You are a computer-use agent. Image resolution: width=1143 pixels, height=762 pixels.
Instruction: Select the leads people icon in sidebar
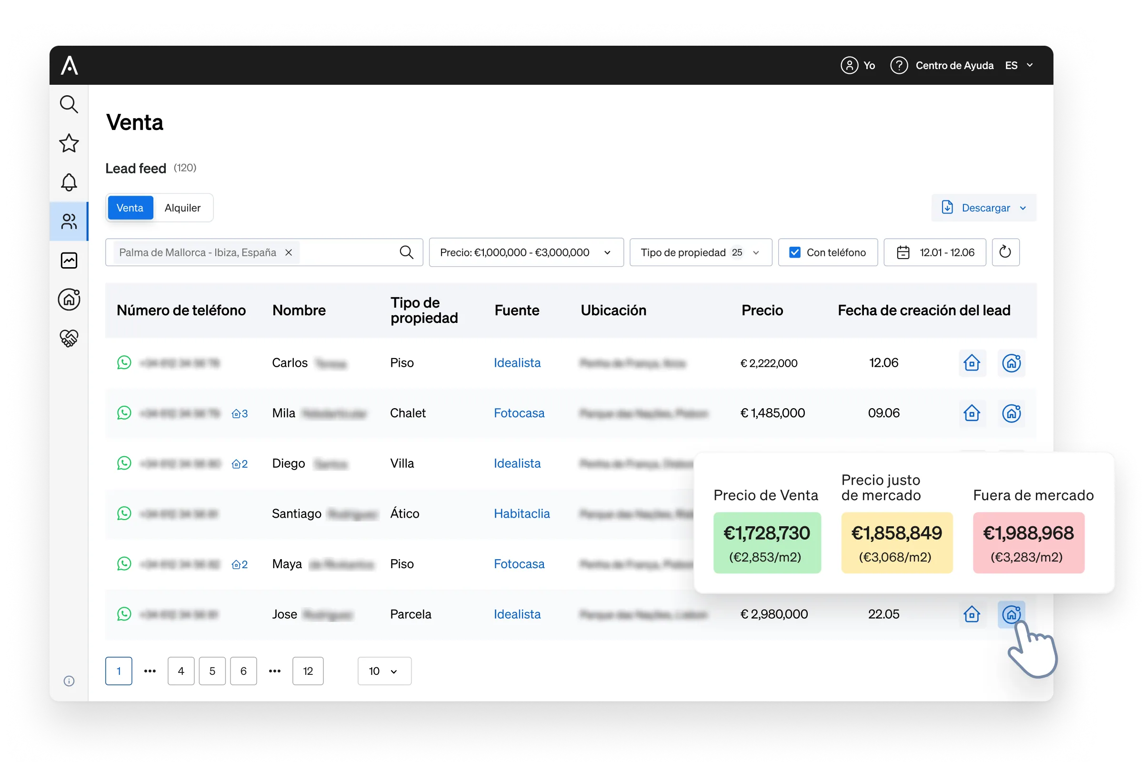pyautogui.click(x=69, y=221)
